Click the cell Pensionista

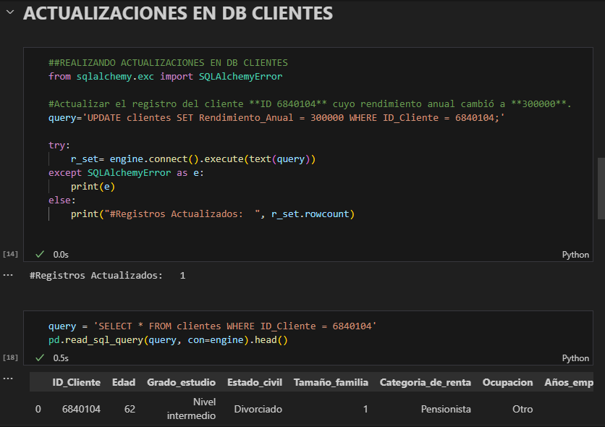pyautogui.click(x=446, y=409)
